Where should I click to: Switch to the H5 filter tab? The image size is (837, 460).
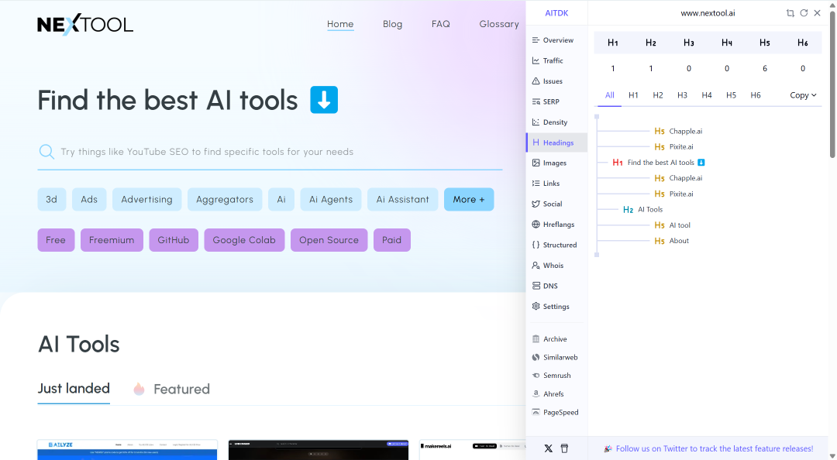[732, 95]
